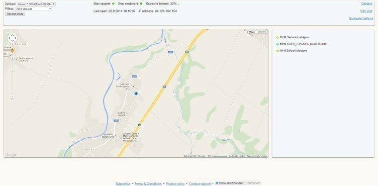Click the teal arrow beside START_TRACKING entry
378x186 pixels.
(277, 44)
